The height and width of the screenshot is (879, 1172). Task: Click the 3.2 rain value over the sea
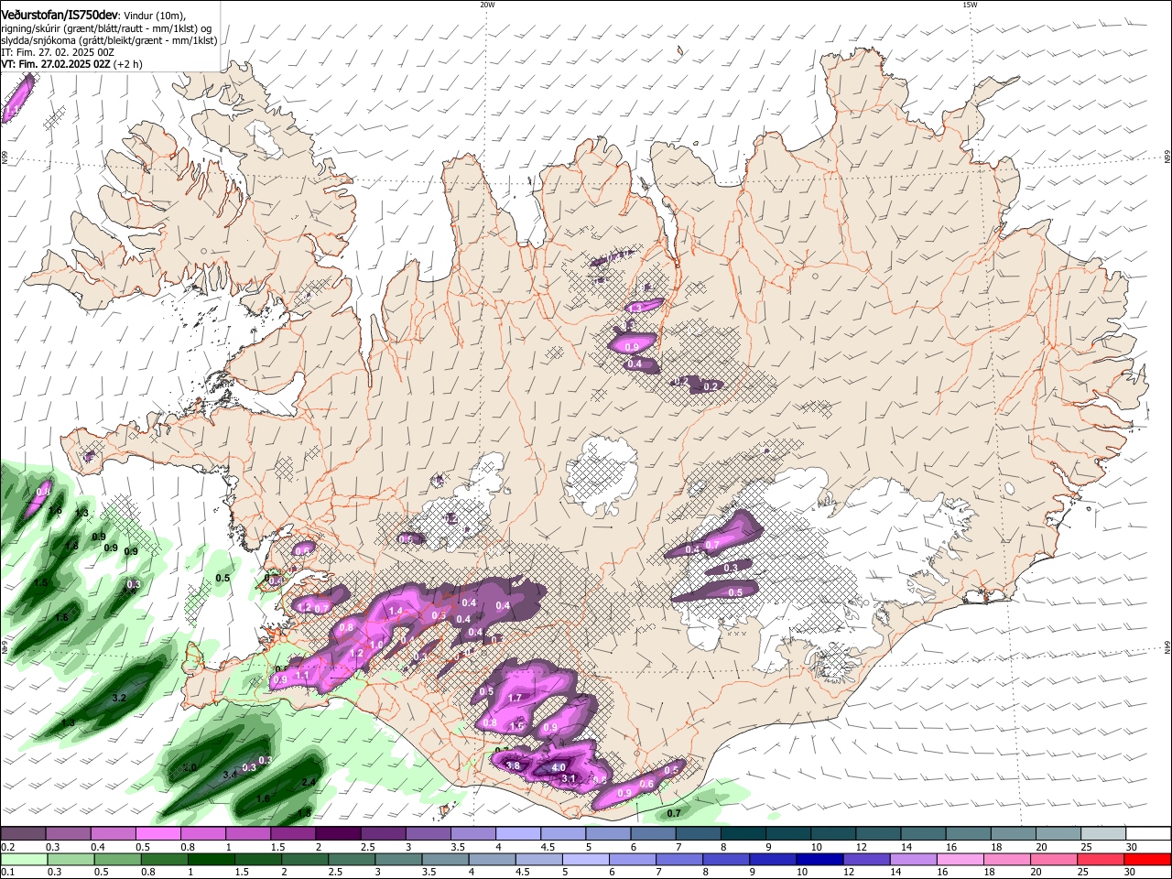click(118, 699)
